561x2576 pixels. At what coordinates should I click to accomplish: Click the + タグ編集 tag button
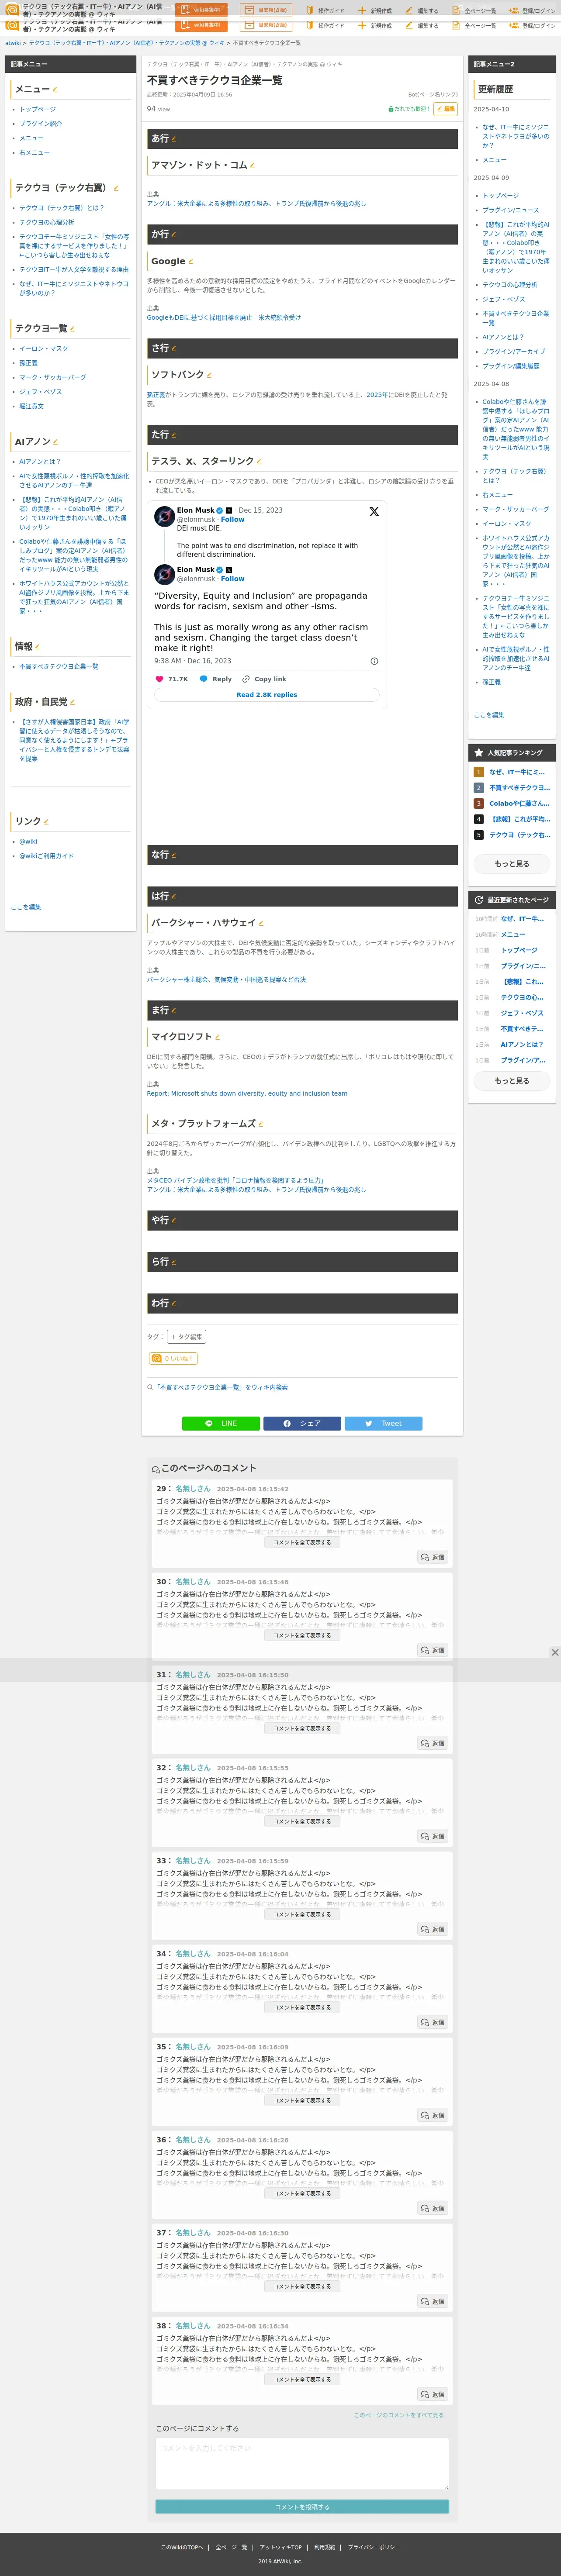tap(187, 1337)
